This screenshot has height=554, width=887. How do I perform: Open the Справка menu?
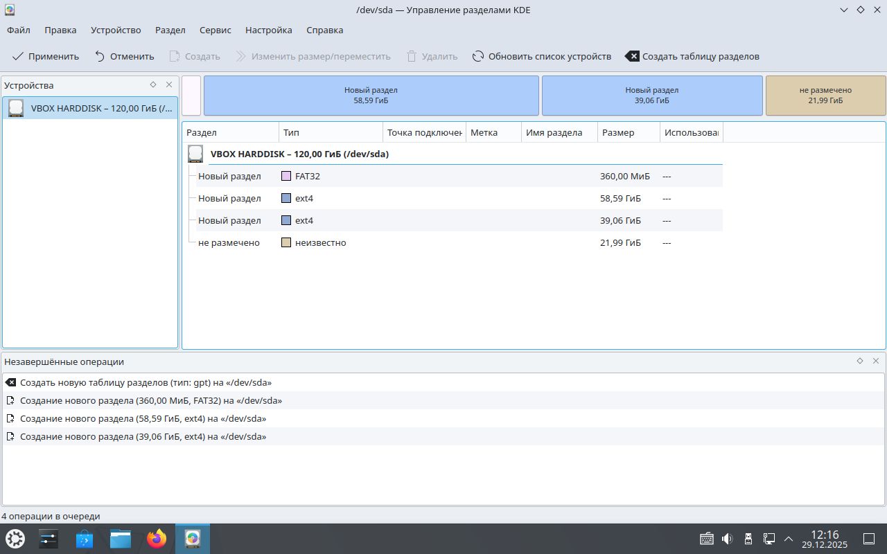pyautogui.click(x=325, y=30)
